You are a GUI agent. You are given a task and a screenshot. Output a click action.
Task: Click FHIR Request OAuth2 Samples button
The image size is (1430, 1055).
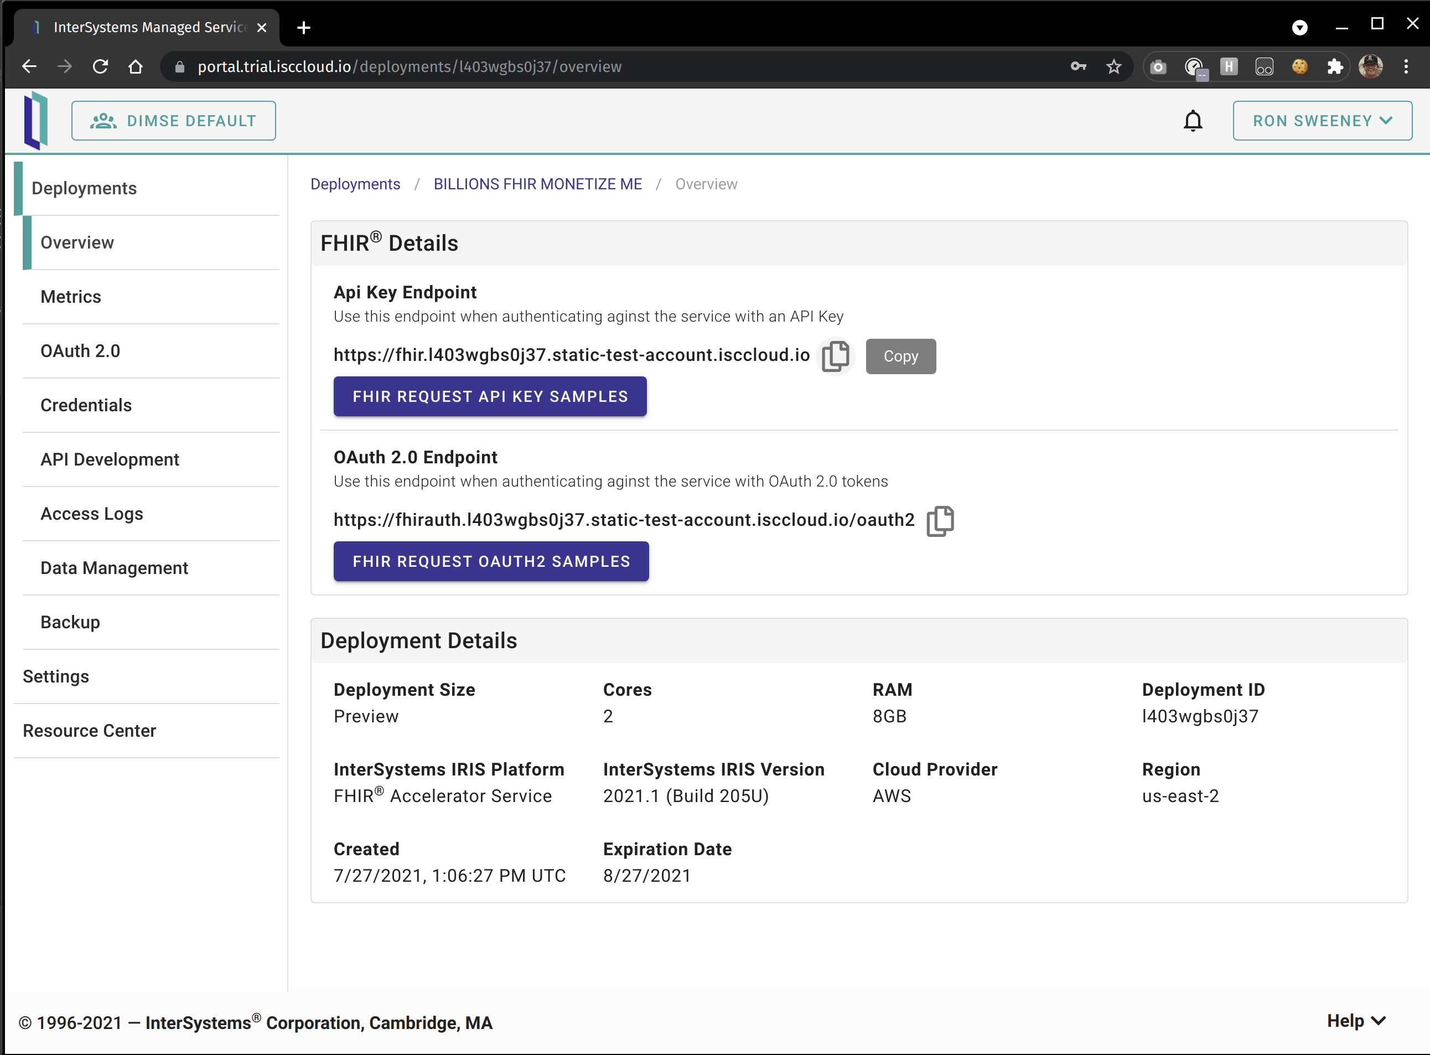(491, 561)
